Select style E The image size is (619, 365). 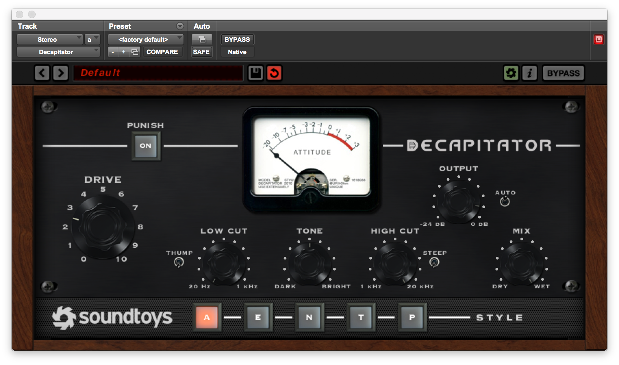pyautogui.click(x=258, y=317)
